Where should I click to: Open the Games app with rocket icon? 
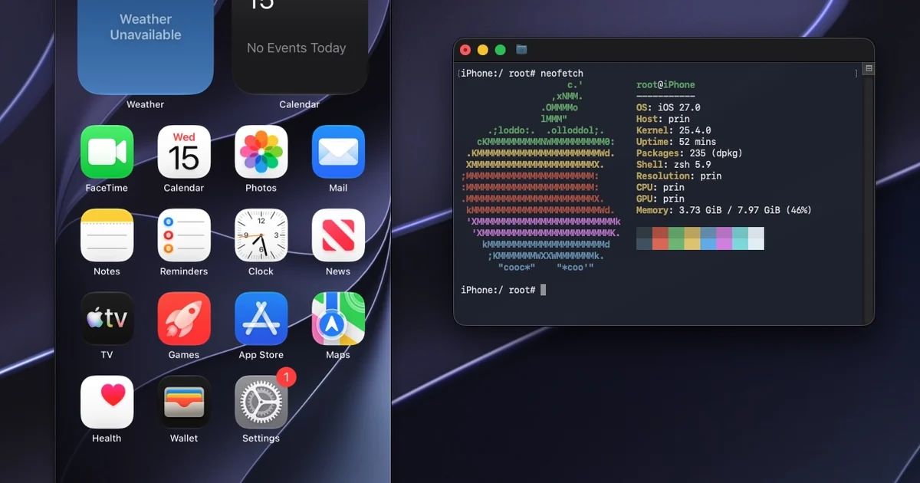pyautogui.click(x=184, y=319)
